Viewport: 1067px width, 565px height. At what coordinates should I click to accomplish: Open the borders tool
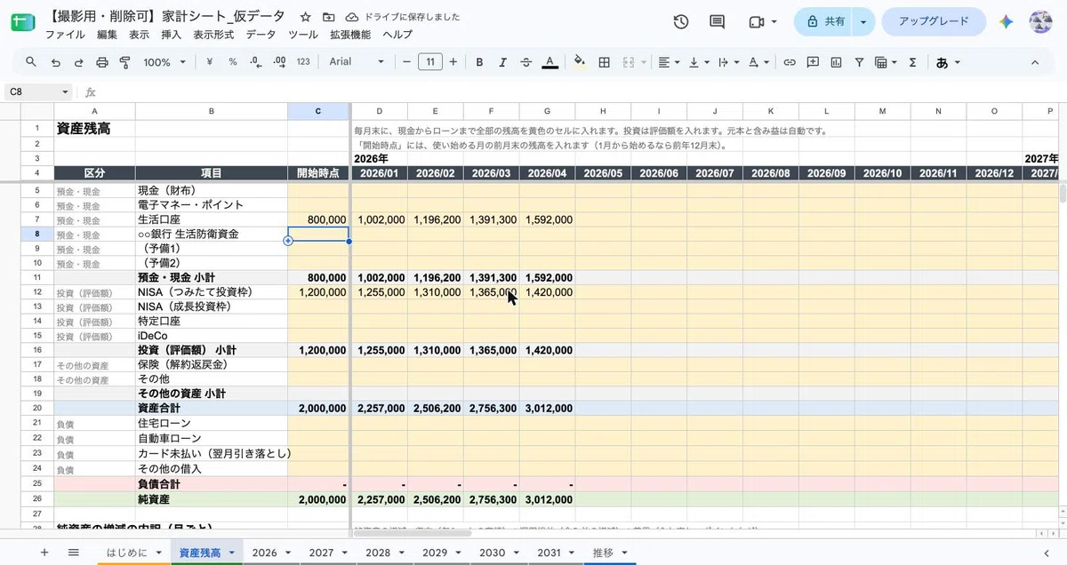click(x=604, y=62)
